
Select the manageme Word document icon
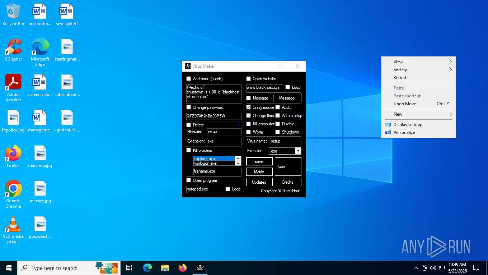pyautogui.click(x=40, y=121)
